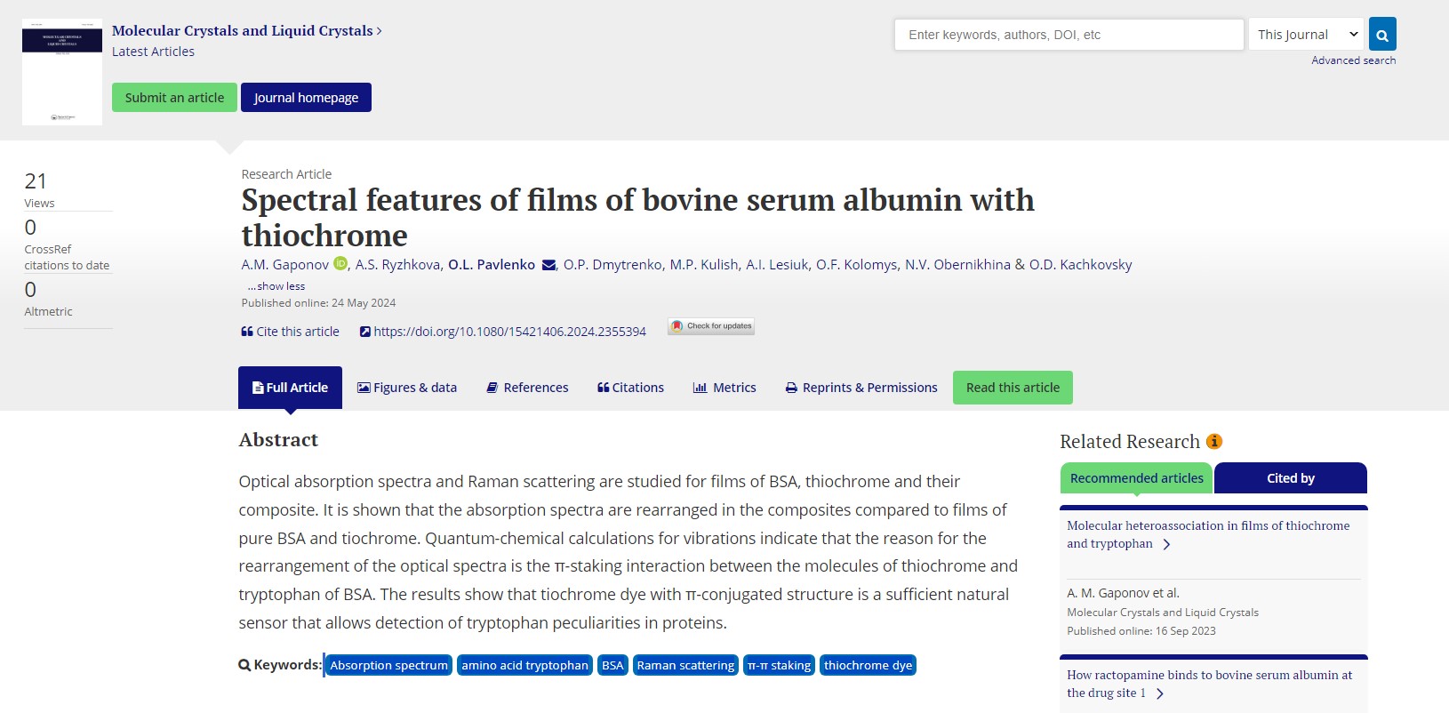Viewport: 1449px width, 713px height.
Task: Open the This Journal search scope dropdown
Action: 1306,35
